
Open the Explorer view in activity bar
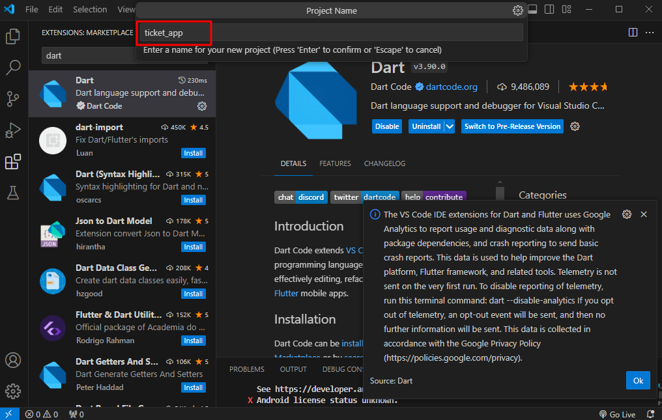click(x=12, y=36)
